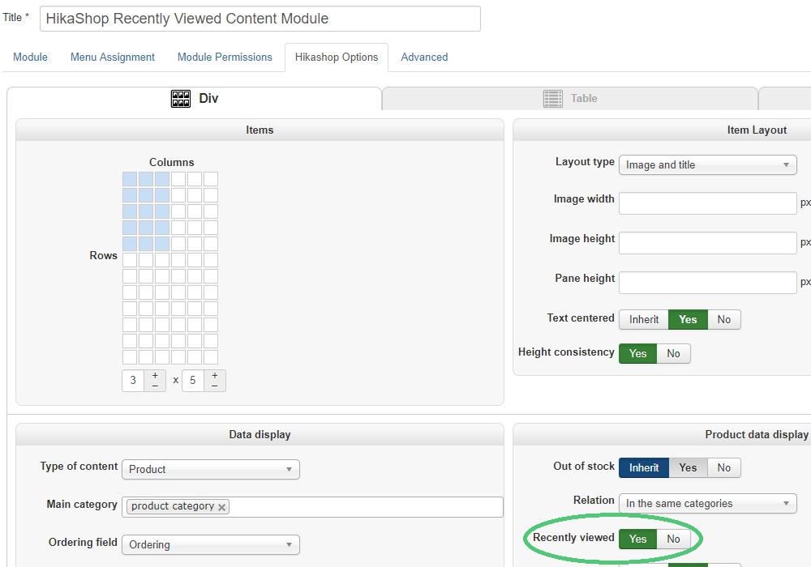
Task: Open the Relation dropdown
Action: 707,504
